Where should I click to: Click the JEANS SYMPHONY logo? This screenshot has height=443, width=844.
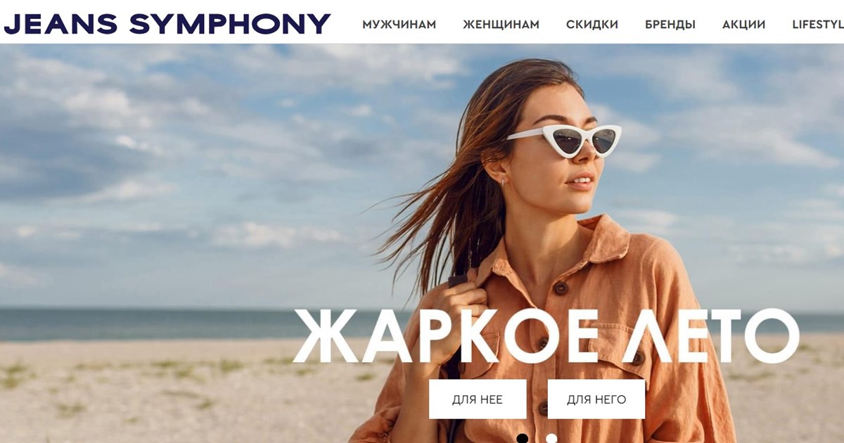pos(167,24)
